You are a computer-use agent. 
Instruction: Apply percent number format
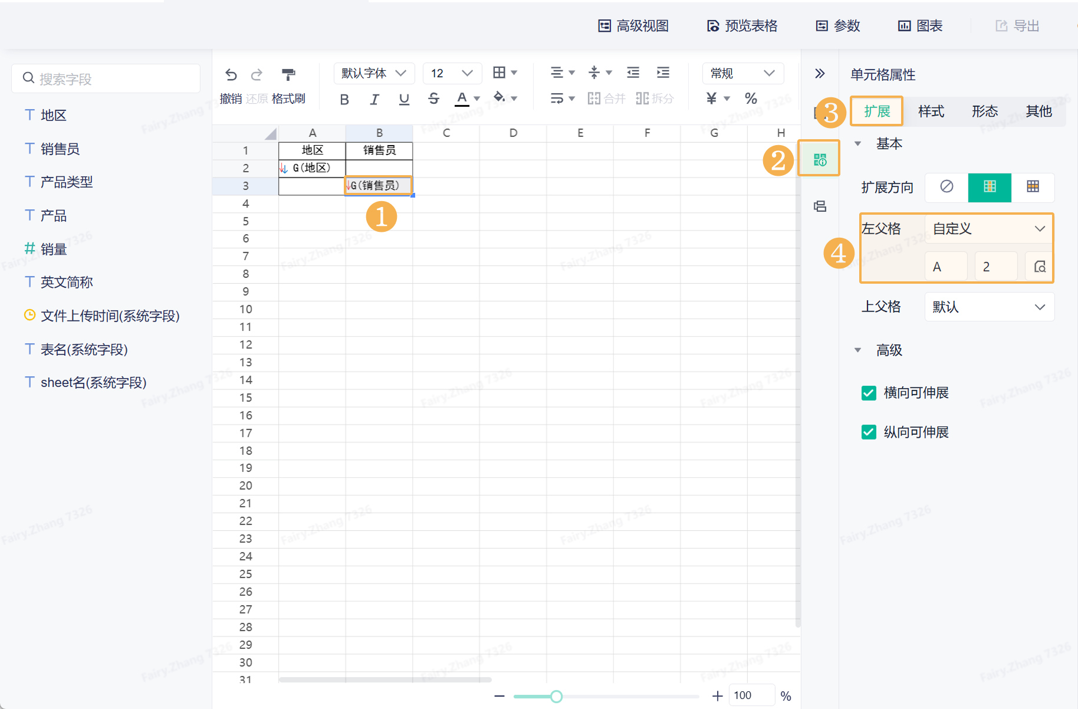pos(751,99)
